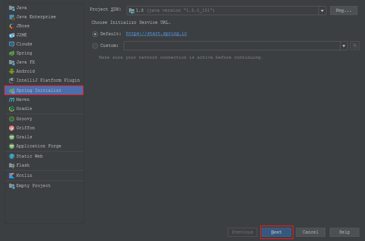This screenshot has height=241, width=365.
Task: Choose Java project type
Action: point(22,8)
